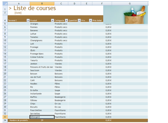Select the Instantanée cell
This screenshot has height=123, width=168.
[42, 94]
